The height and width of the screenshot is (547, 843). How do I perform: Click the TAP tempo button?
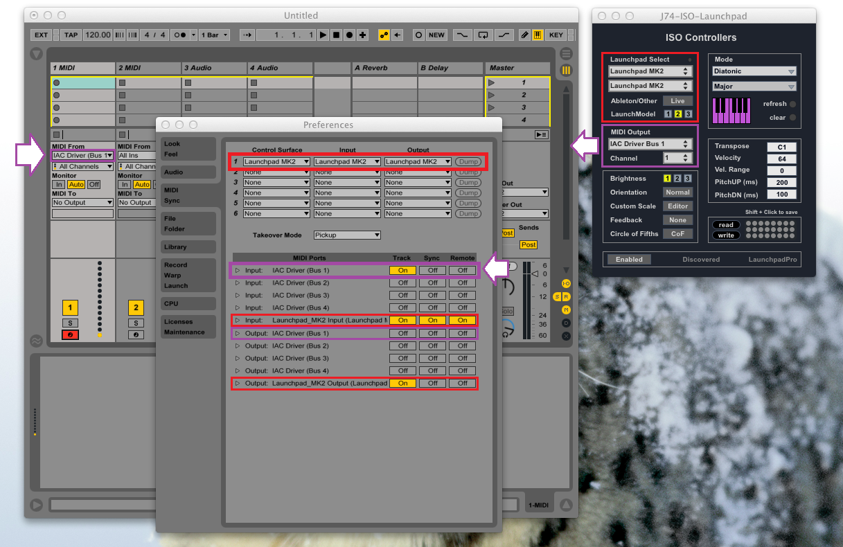(x=71, y=35)
